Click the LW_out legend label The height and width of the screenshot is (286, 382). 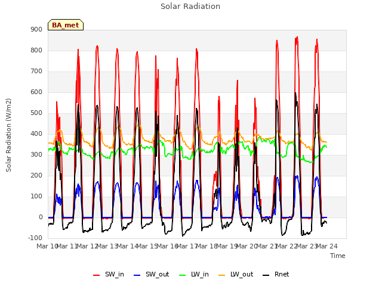pos(242,274)
